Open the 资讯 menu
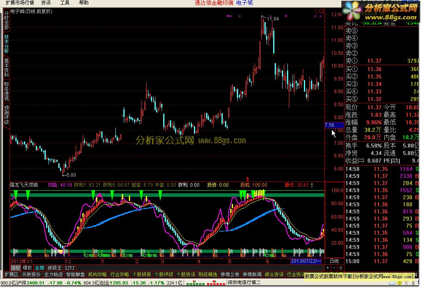This screenshot has width=421, height=288. pyautogui.click(x=46, y=3)
